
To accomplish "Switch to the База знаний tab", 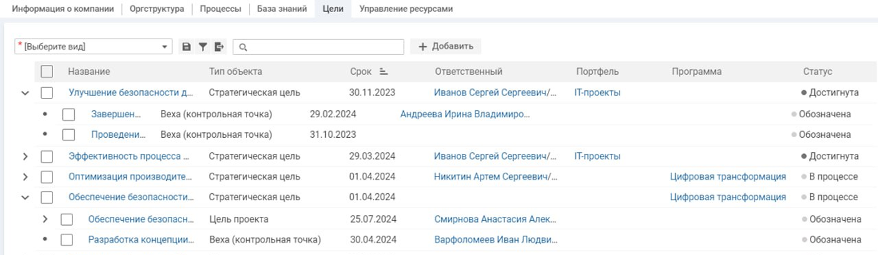I will (x=281, y=9).
